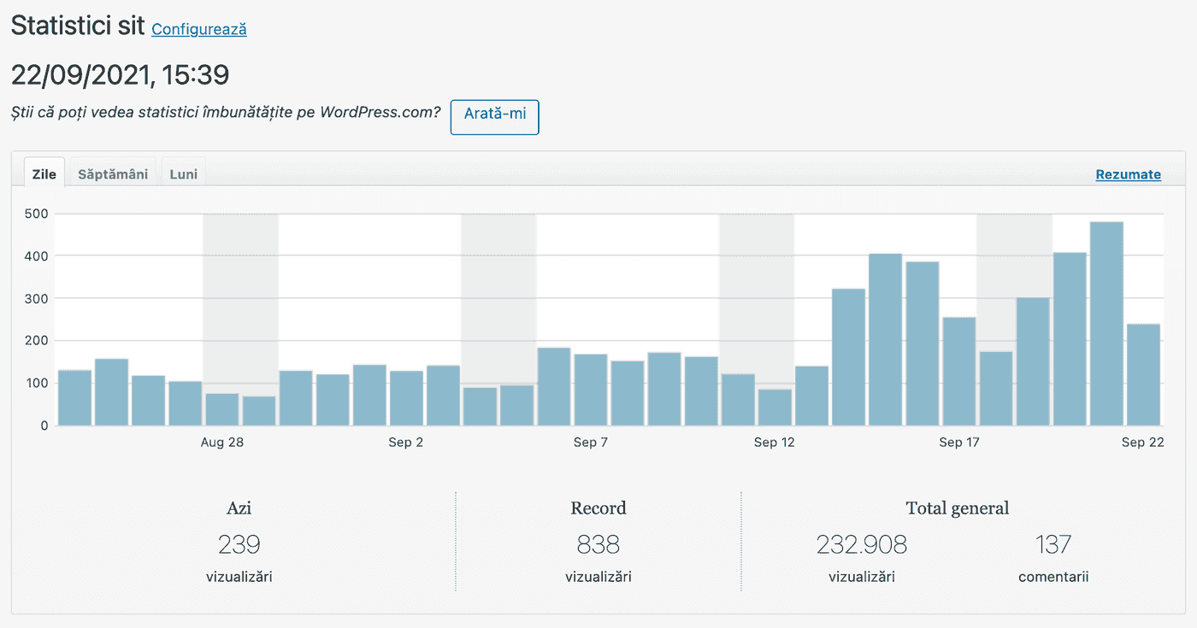Click the 137 comments count
The height and width of the screenshot is (628, 1197).
[1053, 544]
